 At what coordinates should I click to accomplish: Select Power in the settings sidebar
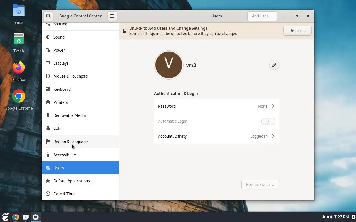coord(80,50)
